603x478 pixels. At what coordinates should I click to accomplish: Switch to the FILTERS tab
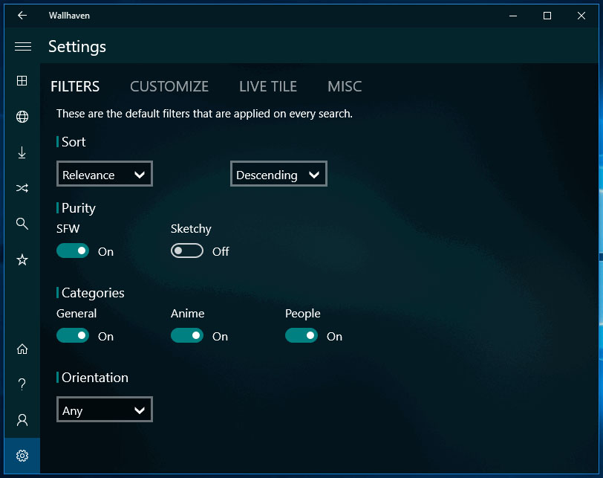pos(75,86)
